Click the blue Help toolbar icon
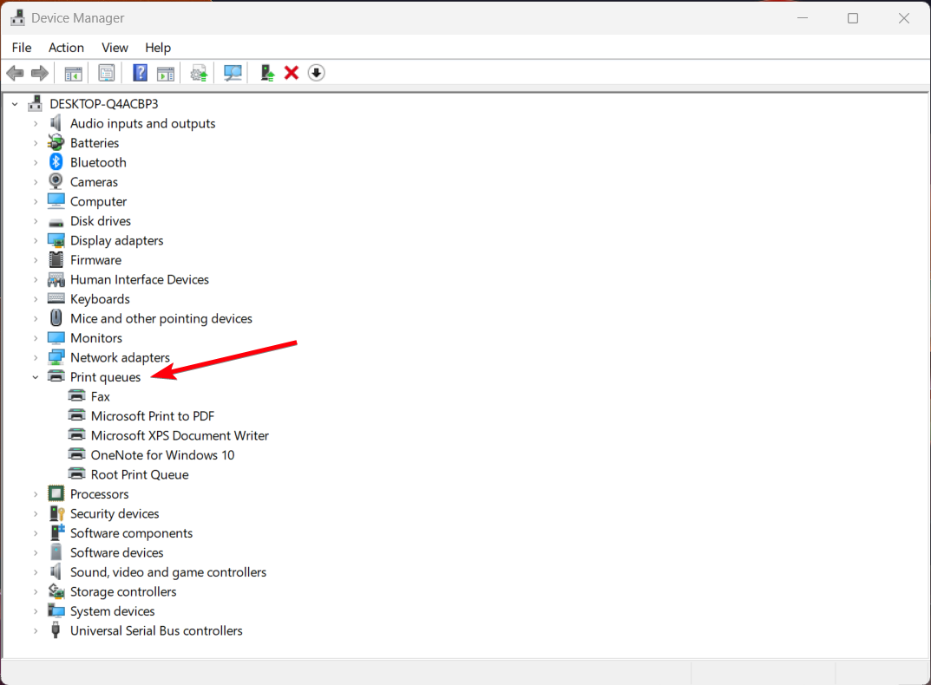Screen dimensions: 931x685 tap(140, 73)
